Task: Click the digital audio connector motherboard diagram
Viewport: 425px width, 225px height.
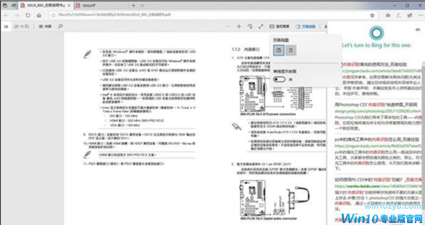Action: coord(253,198)
